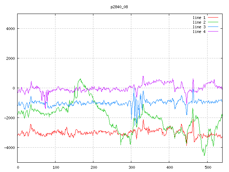The height and width of the screenshot is (172, 229).
Task: Select the "line 1" legend label
Action: point(199,18)
